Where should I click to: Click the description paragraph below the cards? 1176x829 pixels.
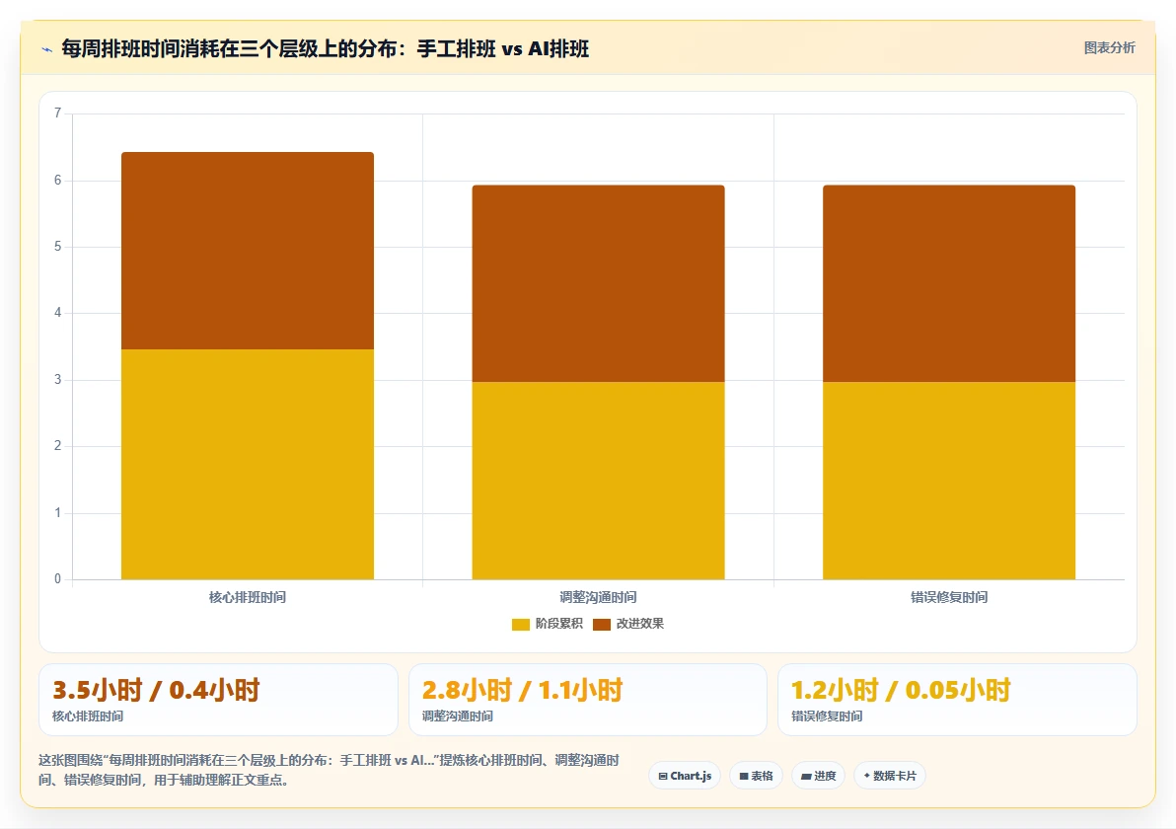point(330,771)
